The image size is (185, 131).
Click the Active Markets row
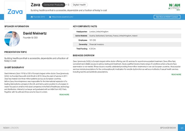click(x=108, y=36)
